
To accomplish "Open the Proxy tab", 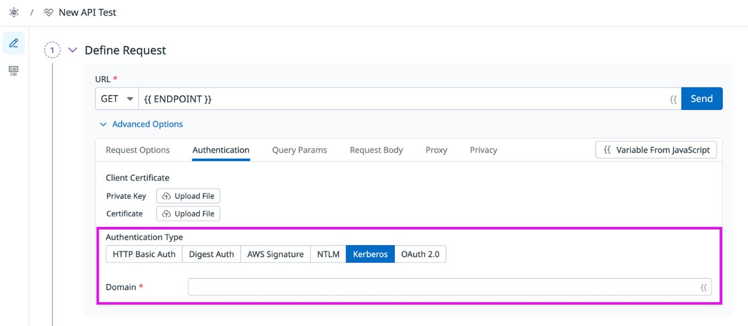I will point(436,150).
